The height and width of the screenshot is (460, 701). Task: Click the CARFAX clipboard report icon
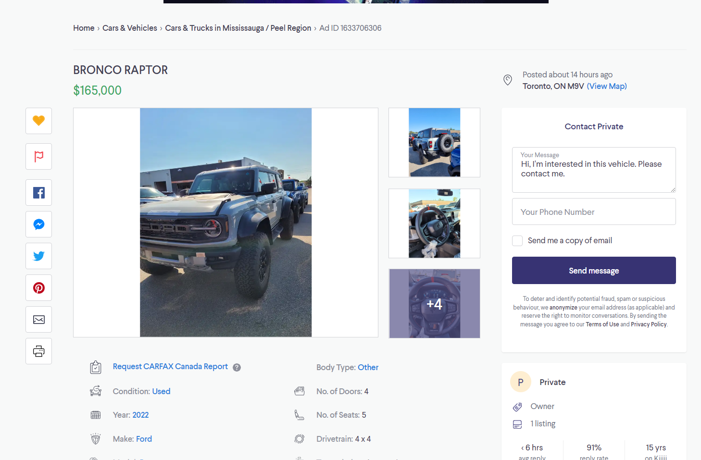pyautogui.click(x=96, y=367)
